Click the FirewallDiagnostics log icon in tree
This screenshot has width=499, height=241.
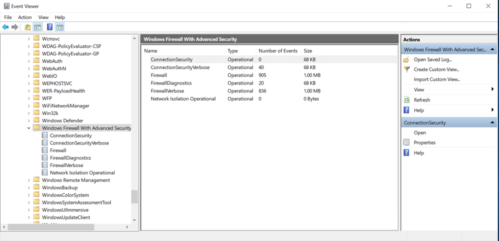pyautogui.click(x=44, y=158)
